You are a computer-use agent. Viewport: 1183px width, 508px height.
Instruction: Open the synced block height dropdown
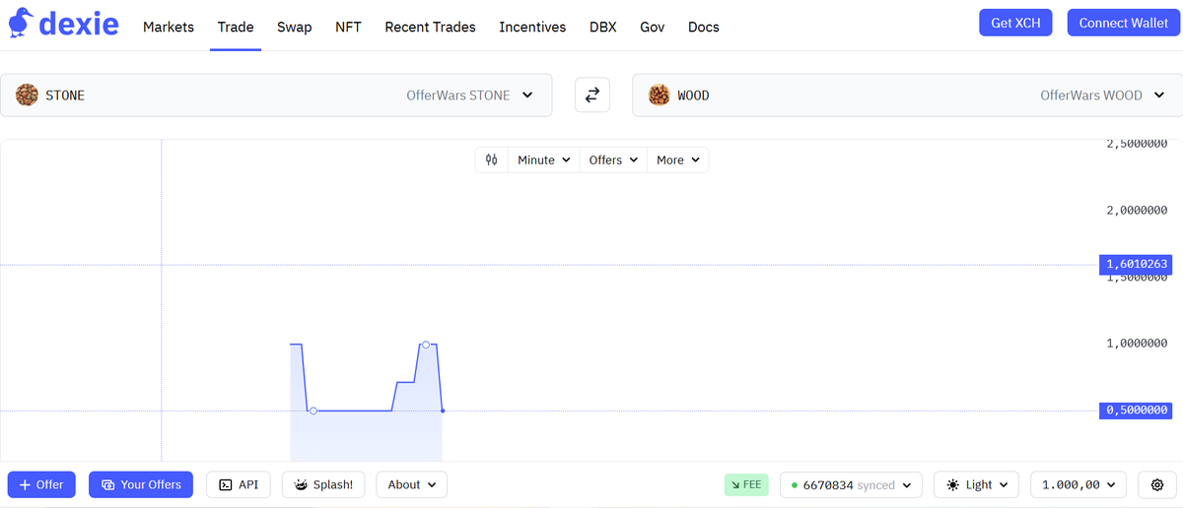tap(851, 484)
